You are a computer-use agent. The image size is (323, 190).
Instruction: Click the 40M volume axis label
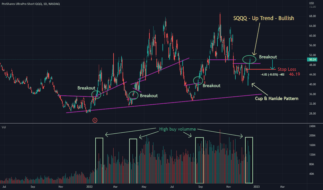312,174
